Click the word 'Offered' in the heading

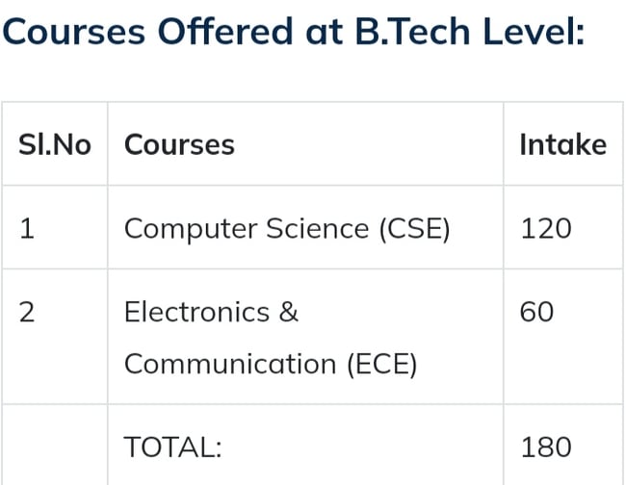[x=224, y=33]
